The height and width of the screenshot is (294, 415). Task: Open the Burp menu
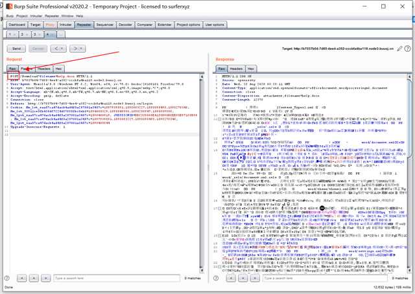[x=10, y=16]
